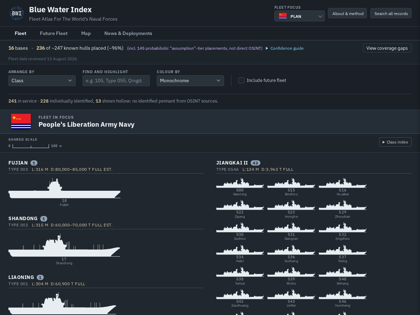Click Search all records button
Image resolution: width=420 pixels, height=315 pixels.
391,13
